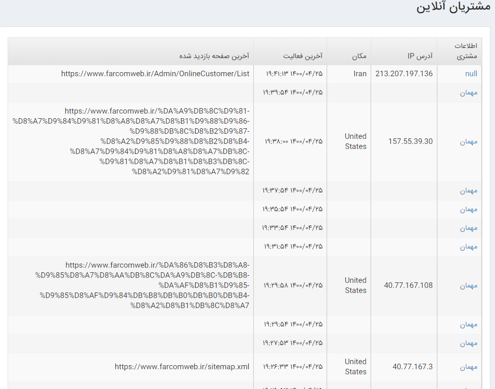Click the 'اطلاعات مشتری' column header
Image resolution: width=495 pixels, height=389 pixels.
tap(467, 52)
